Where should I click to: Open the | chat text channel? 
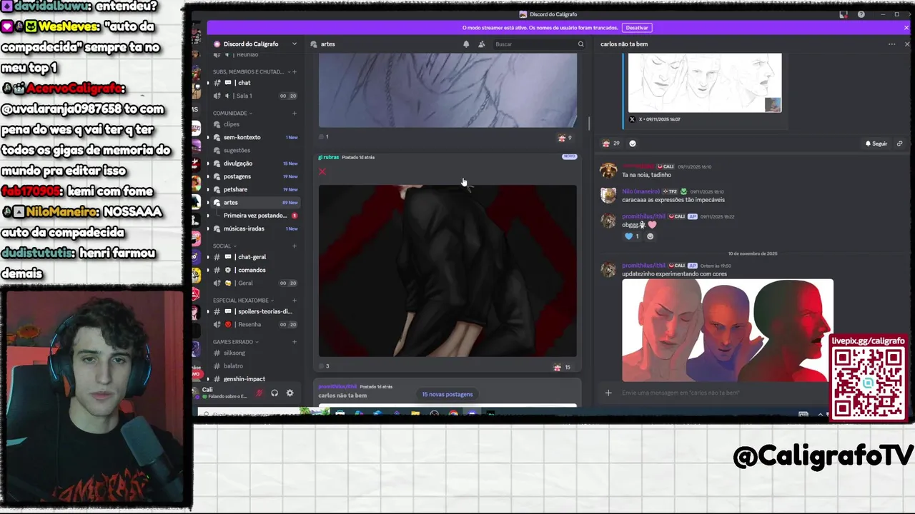[254, 83]
